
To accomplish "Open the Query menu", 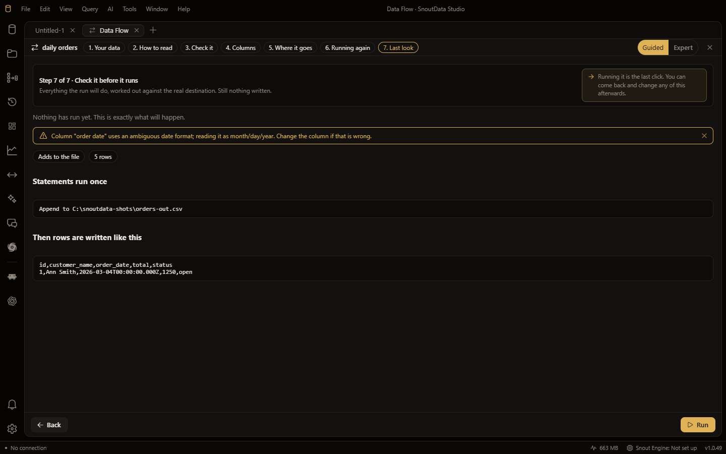I will (x=90, y=9).
